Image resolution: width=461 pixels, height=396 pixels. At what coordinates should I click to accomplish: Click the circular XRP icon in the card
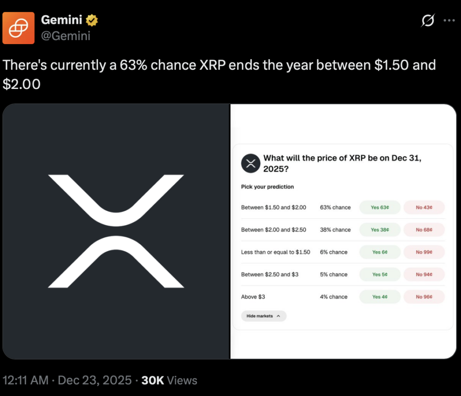(x=250, y=163)
